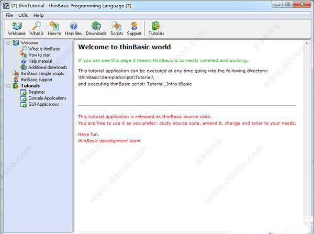Select Help material tree item
314x234 pixels.
[40, 61]
